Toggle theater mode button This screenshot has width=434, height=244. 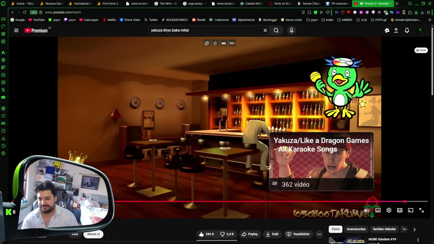[x=400, y=210]
